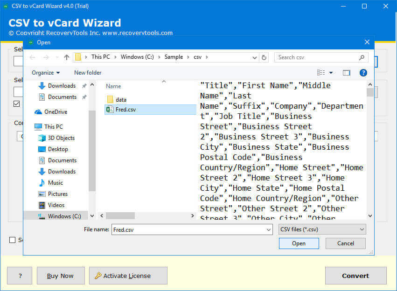397x291 pixels.
Task: Open Music folder
Action: (56, 183)
